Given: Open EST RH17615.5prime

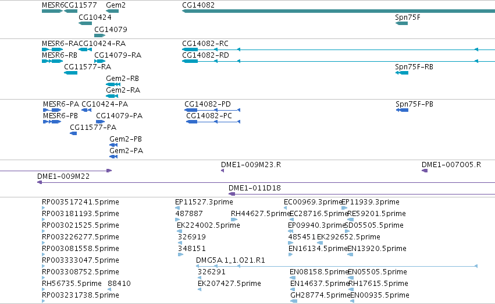Looking at the screenshot, I should [378, 284].
